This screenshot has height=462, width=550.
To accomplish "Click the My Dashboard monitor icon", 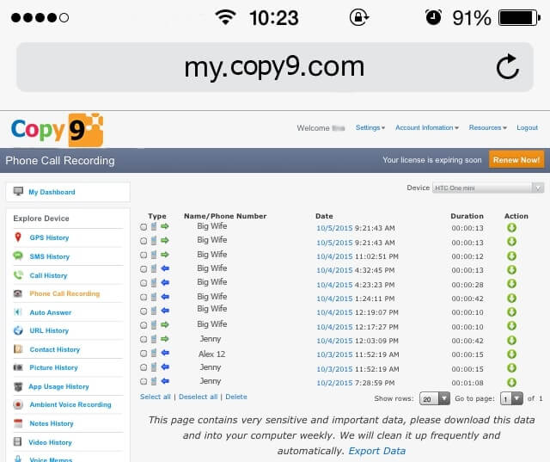I will click(x=18, y=191).
